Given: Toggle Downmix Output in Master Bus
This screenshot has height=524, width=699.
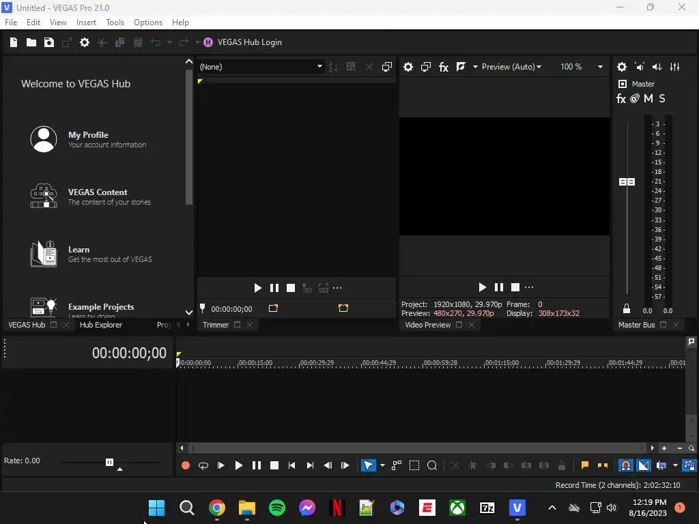Looking at the screenshot, I should coord(640,67).
